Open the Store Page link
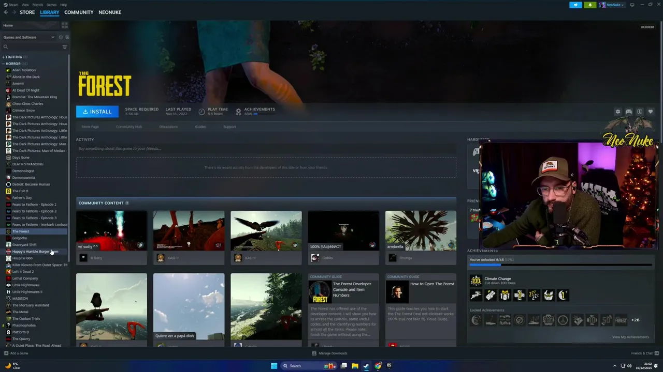The image size is (663, 372). pos(90,127)
